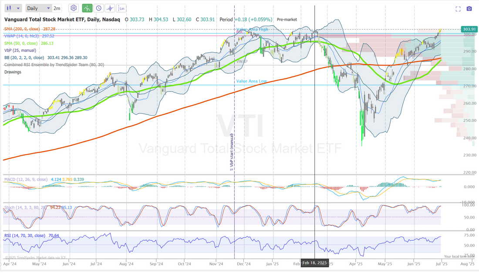The image size is (479, 273).
Task: Toggle the Lin price scale button
Action: (121, 8)
